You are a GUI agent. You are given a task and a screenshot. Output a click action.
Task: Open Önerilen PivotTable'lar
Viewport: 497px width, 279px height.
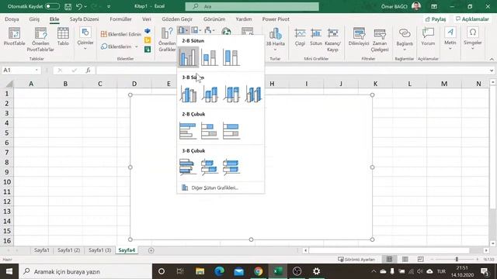point(40,40)
